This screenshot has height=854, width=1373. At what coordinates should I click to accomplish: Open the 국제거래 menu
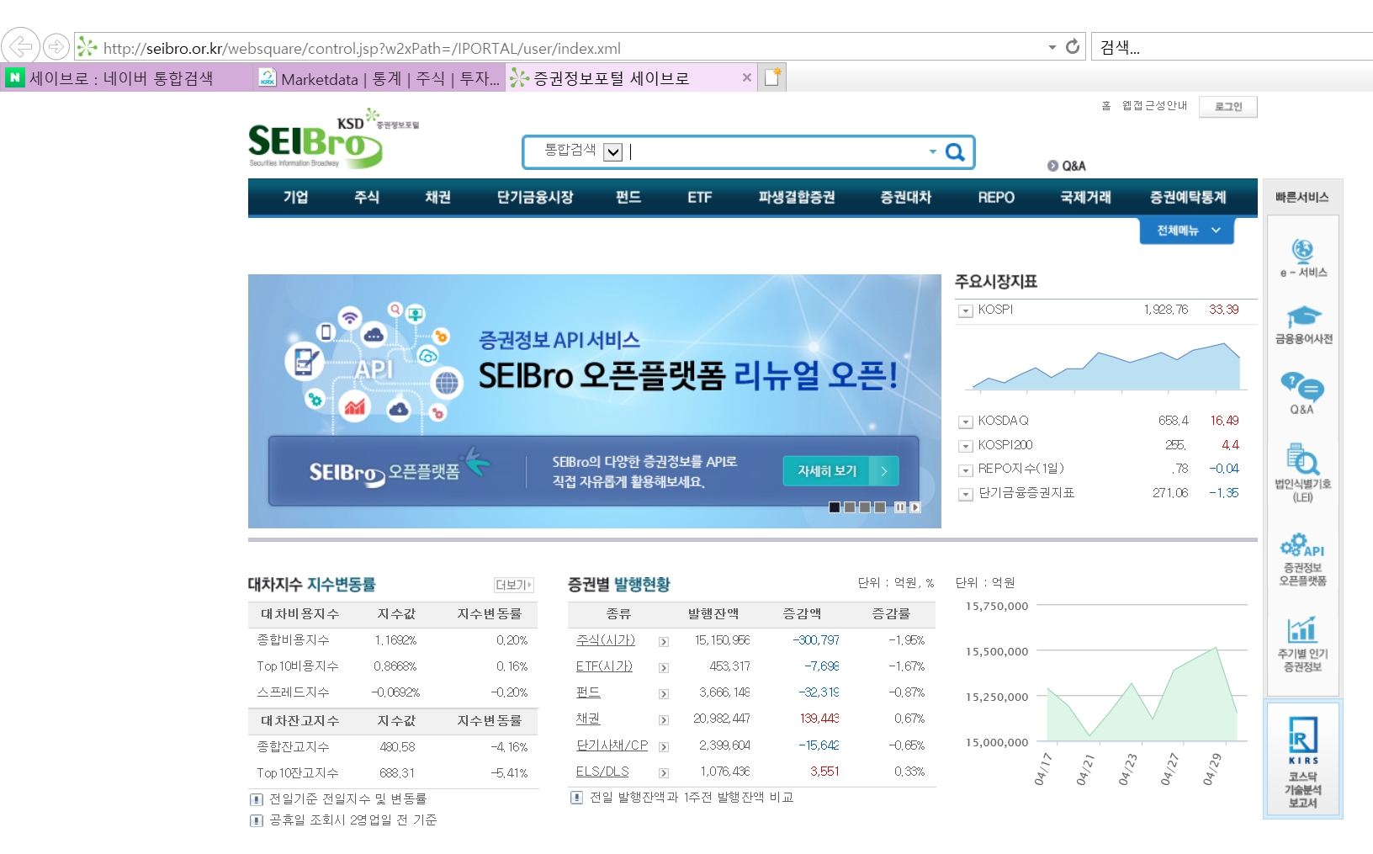point(1085,197)
